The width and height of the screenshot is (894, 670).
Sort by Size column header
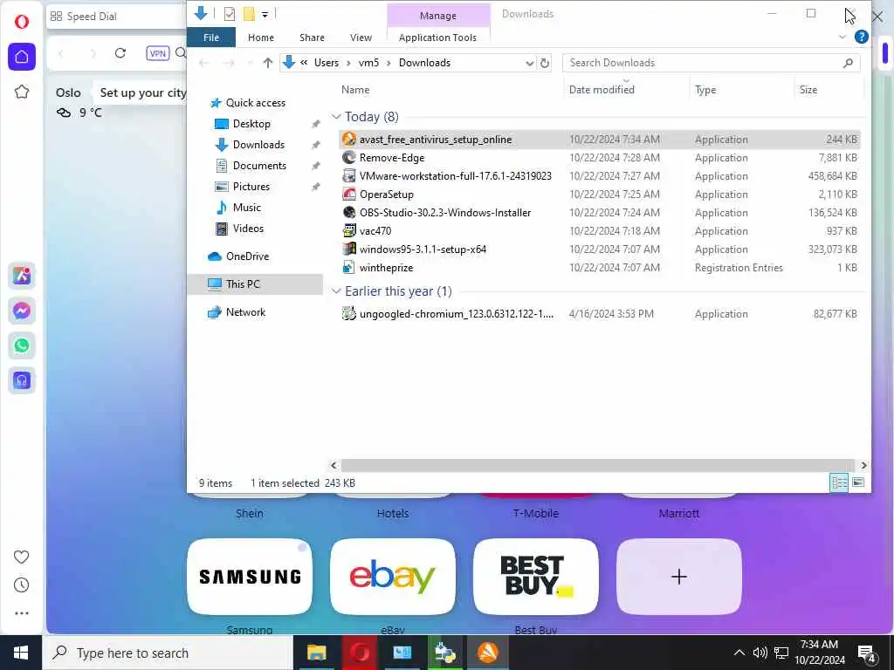(x=808, y=90)
